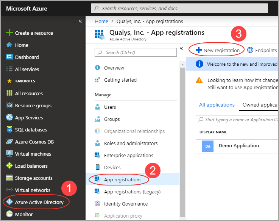Screen dimensions: 279x221
Task: Collapse the Azure Active Directory menu pane
Action: (x=181, y=48)
